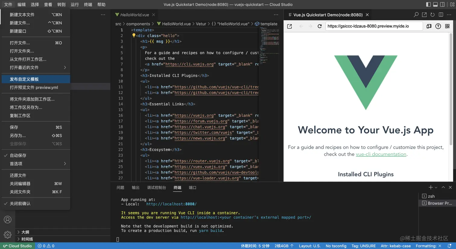
Task: Add a new terminal with plus icon
Action: pos(431,187)
